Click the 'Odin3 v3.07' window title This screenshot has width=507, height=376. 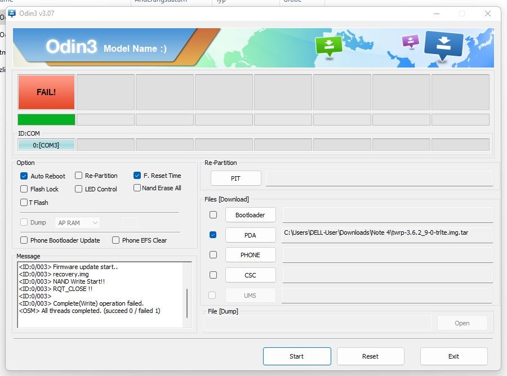[37, 14]
